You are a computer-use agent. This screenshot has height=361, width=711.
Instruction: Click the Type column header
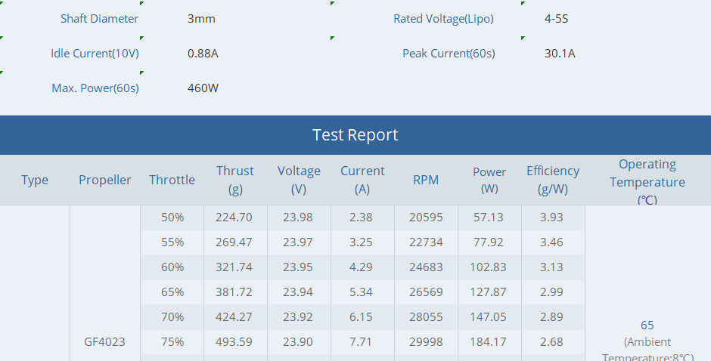(x=35, y=180)
